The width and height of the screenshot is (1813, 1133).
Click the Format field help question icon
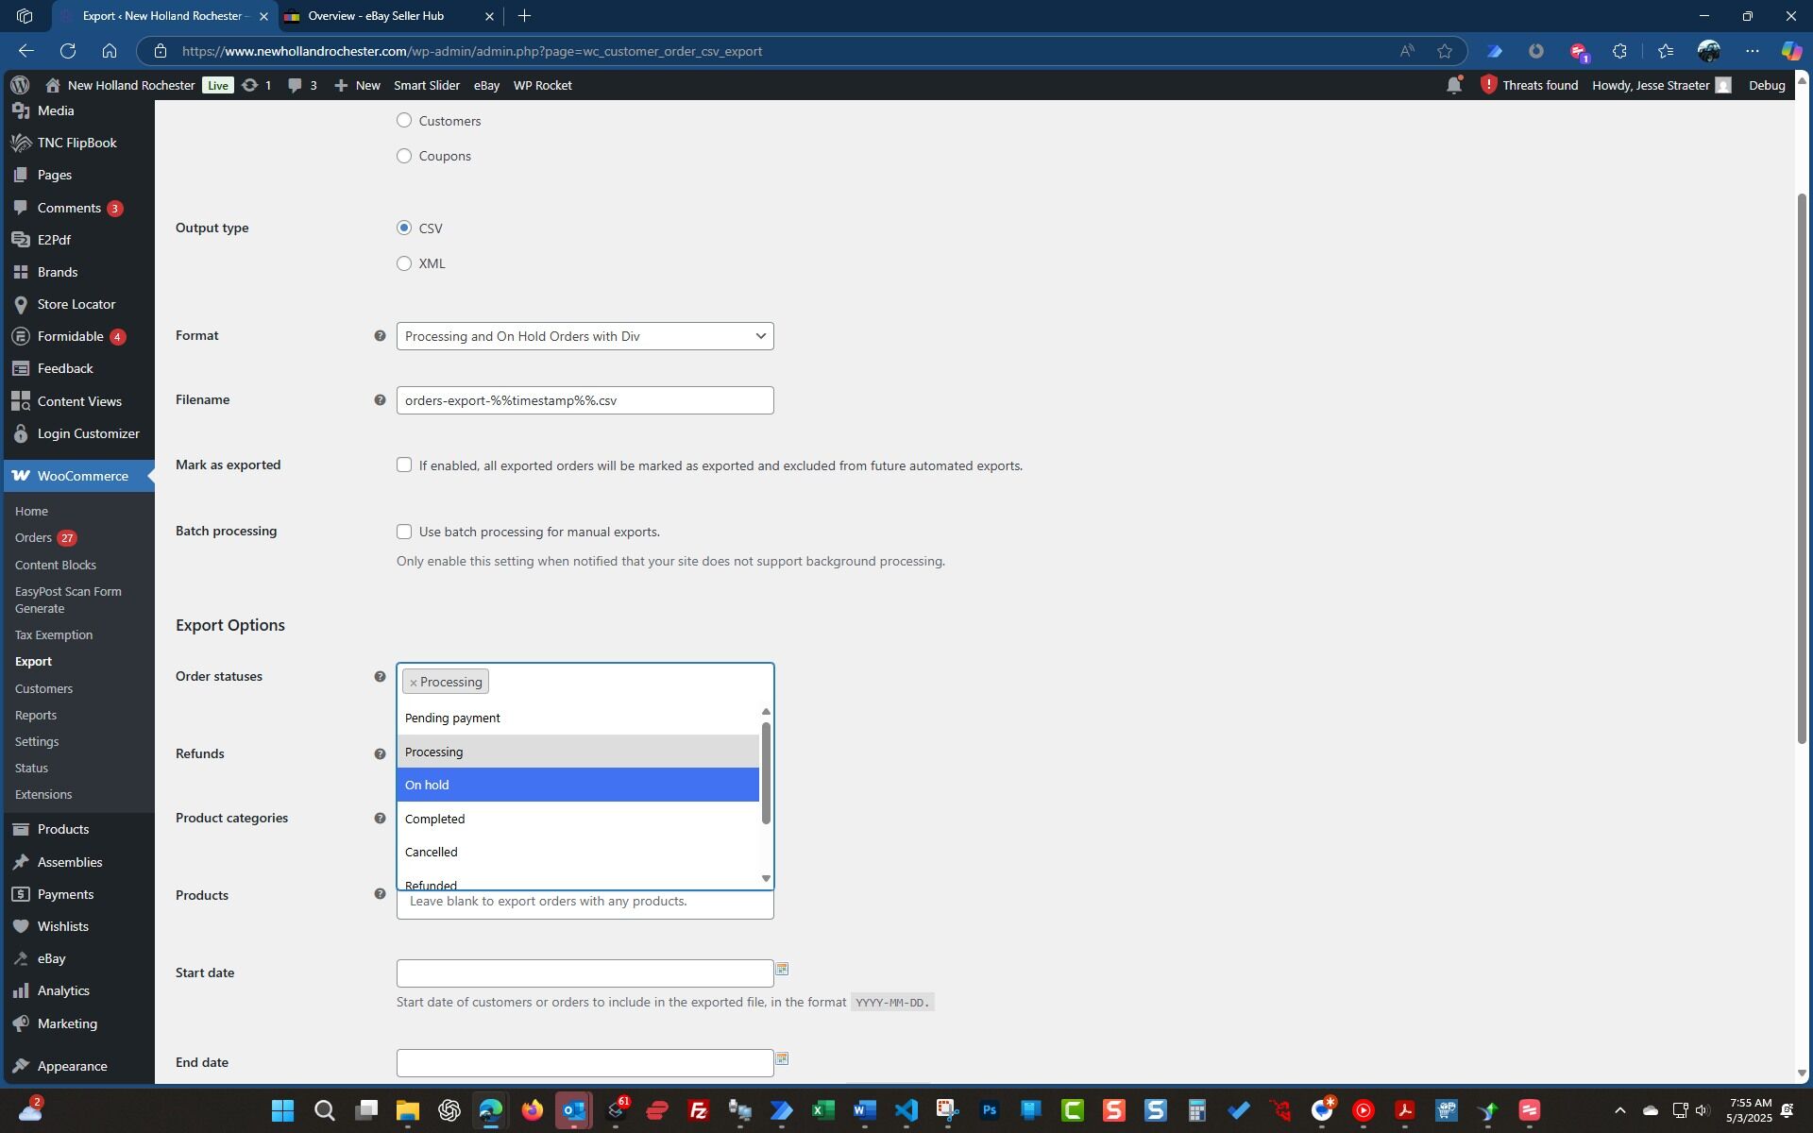(x=380, y=336)
